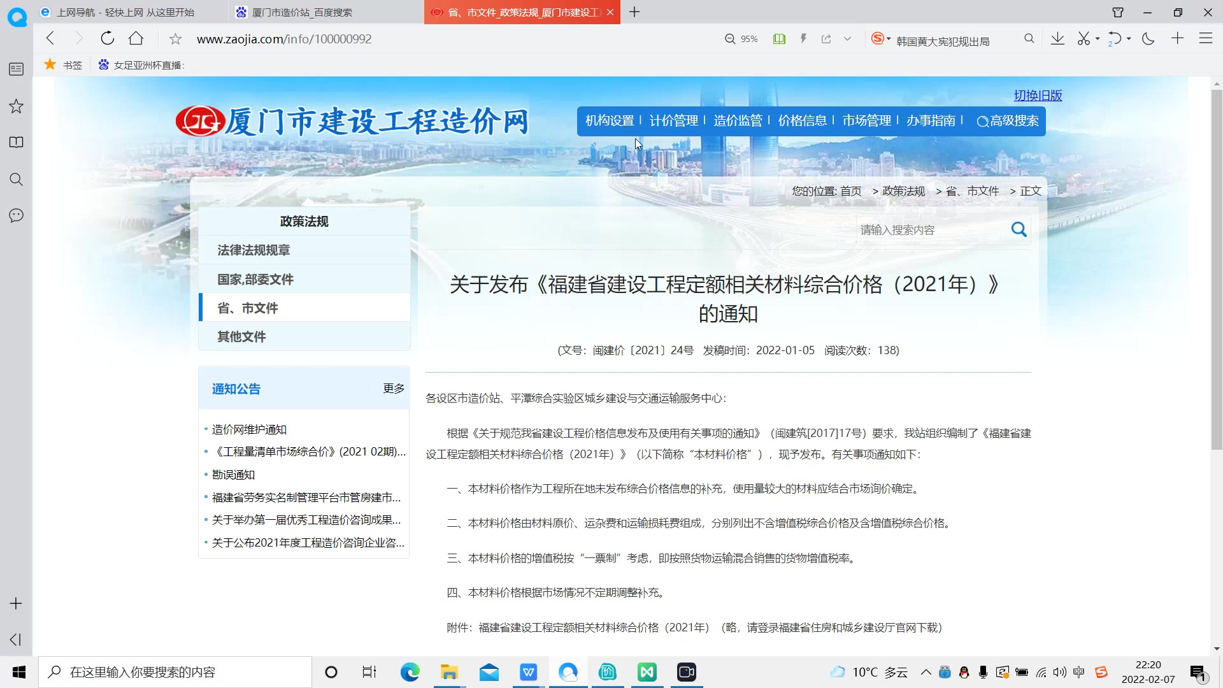
Task: Open the 办事指南 menu
Action: pos(931,120)
